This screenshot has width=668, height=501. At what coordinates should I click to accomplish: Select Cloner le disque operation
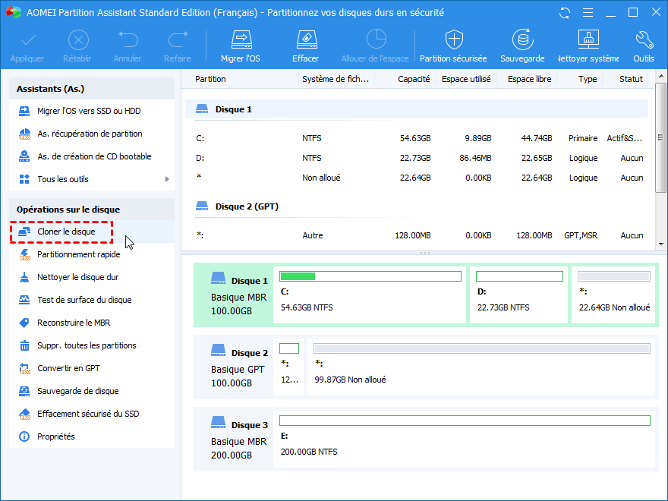click(x=66, y=232)
